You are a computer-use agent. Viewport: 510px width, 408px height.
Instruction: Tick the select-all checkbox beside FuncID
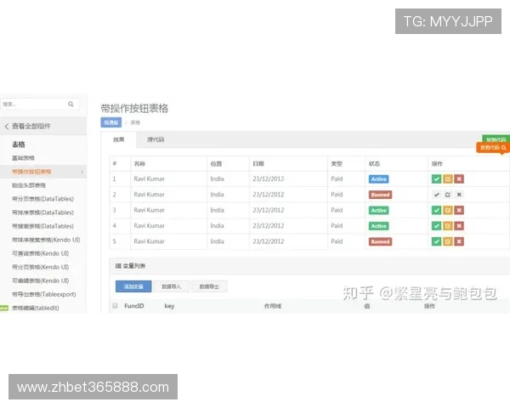115,305
